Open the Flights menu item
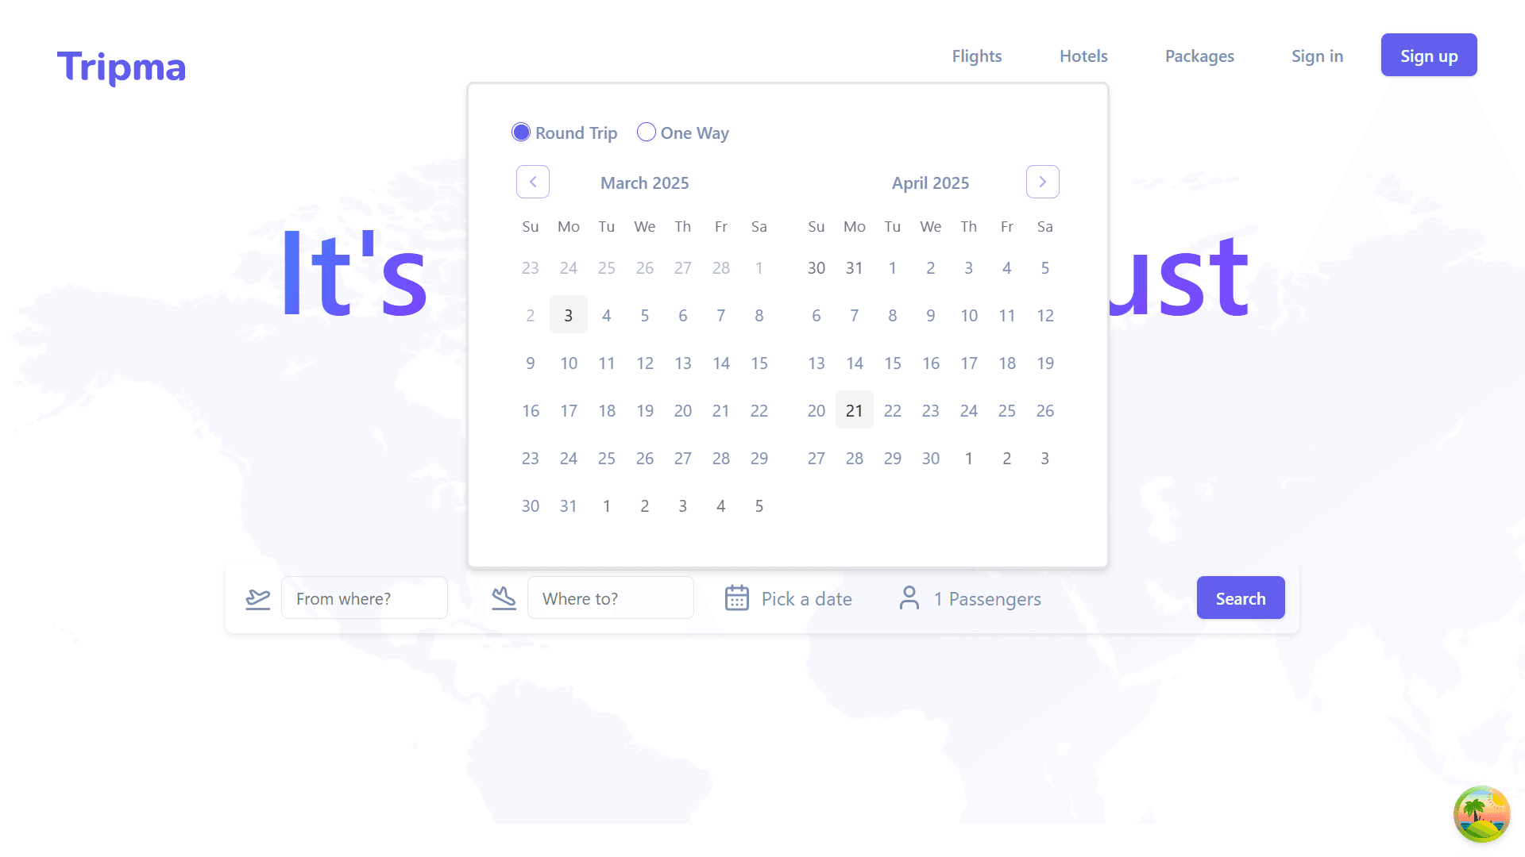Viewport: 1525px width, 857px height. [976, 56]
